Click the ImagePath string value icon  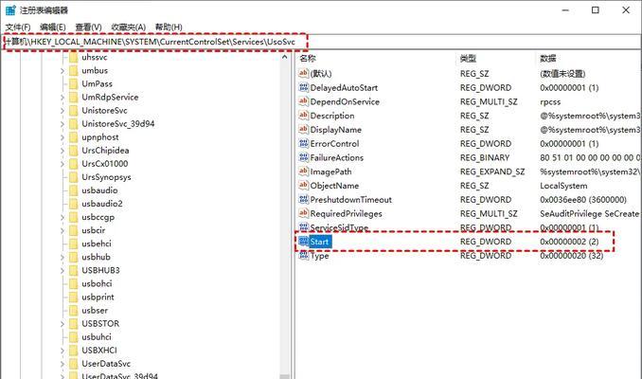tap(303, 171)
